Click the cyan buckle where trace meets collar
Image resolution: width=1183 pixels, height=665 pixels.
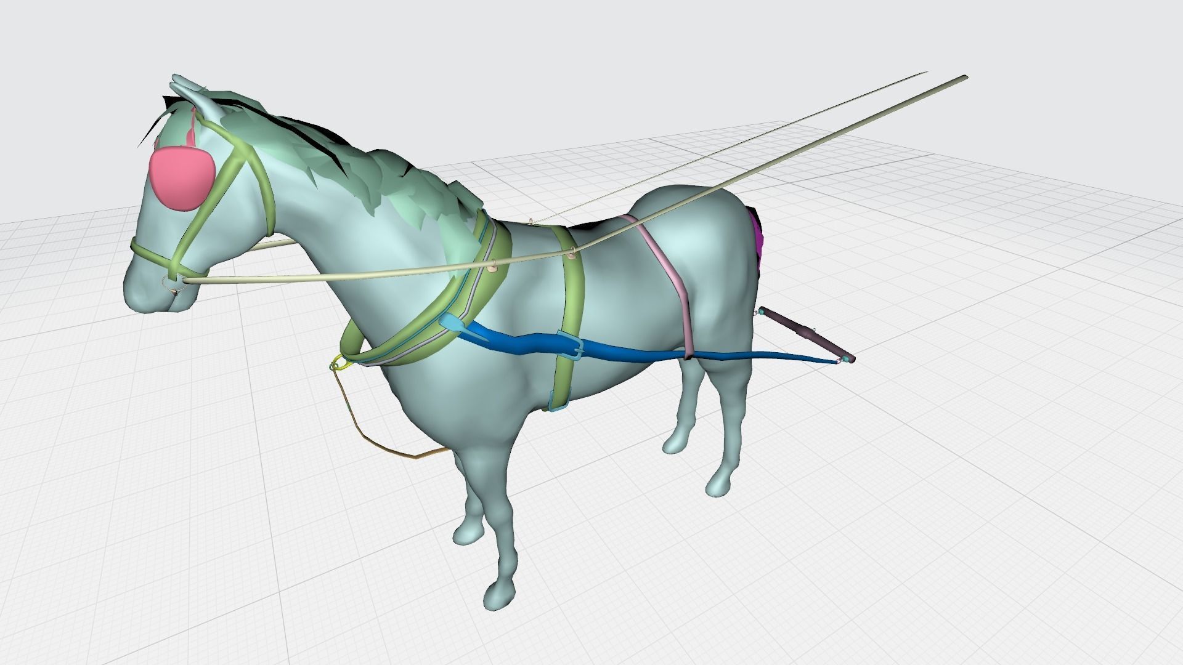(453, 323)
